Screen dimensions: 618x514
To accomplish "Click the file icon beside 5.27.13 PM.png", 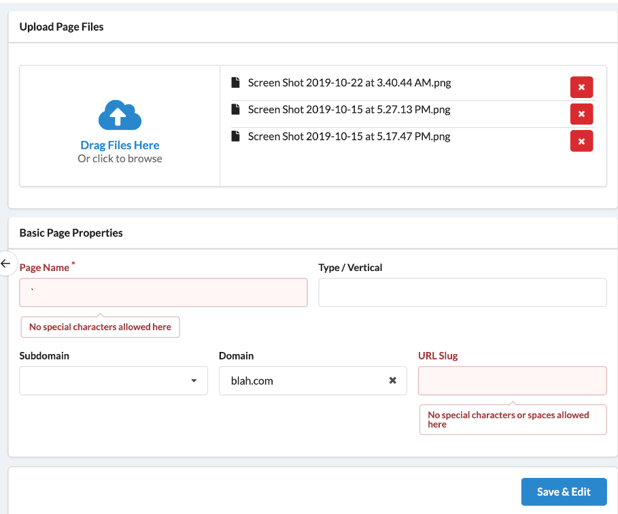I will coord(235,110).
